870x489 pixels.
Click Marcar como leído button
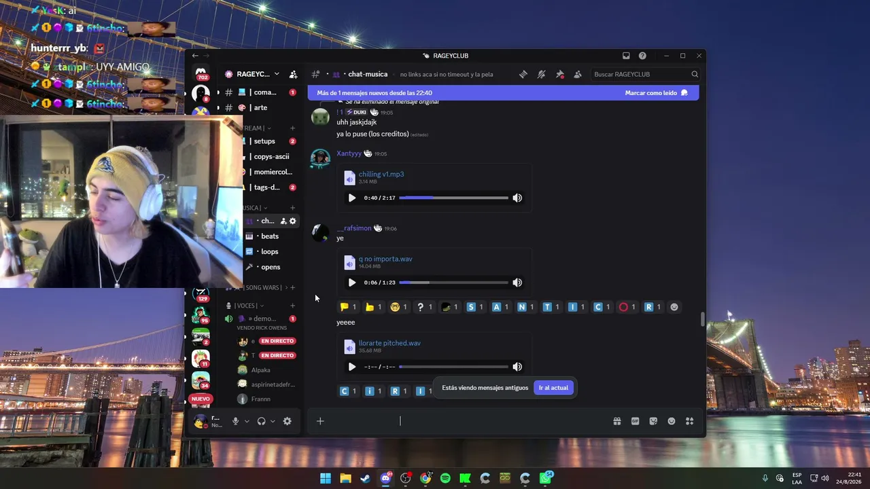coord(656,92)
